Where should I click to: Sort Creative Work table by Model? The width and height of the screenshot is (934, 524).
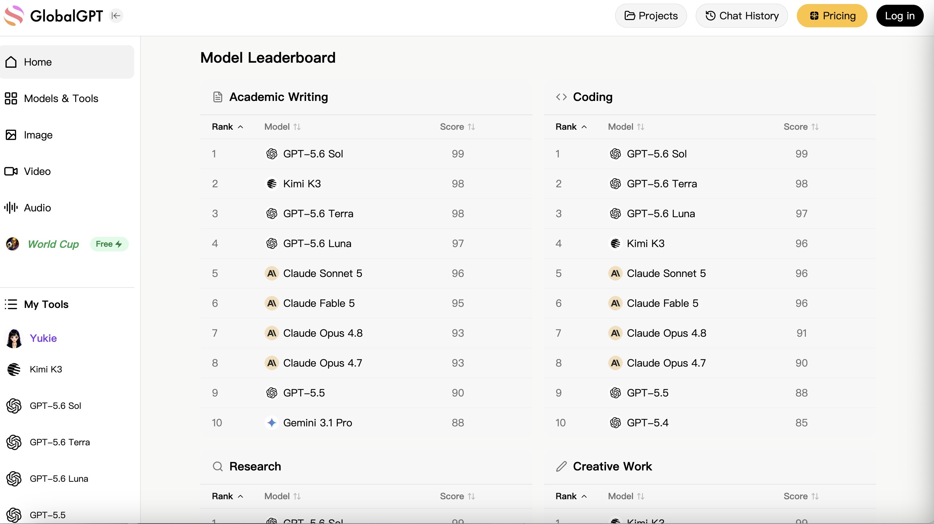pyautogui.click(x=626, y=496)
